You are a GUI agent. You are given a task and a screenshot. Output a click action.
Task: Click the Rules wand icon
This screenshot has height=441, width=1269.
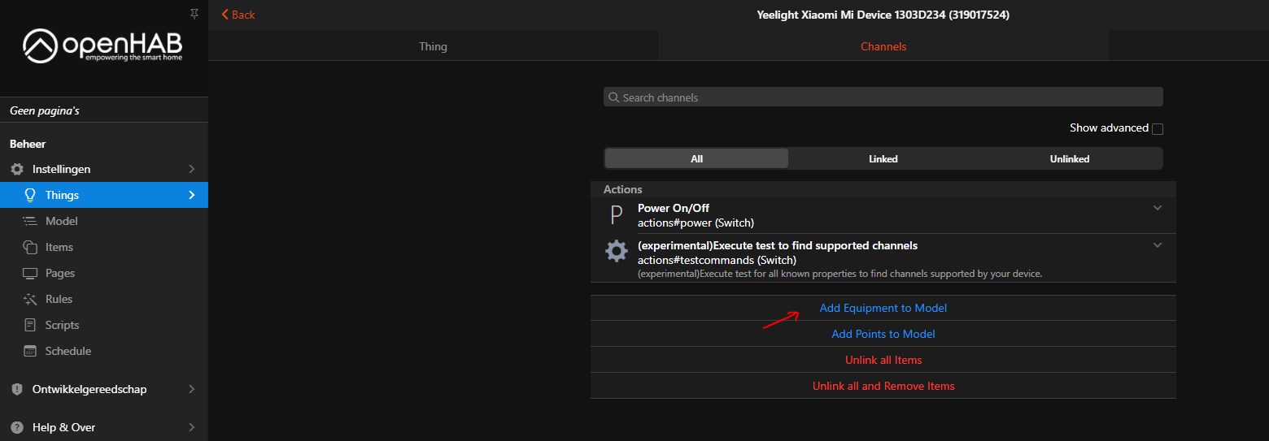(30, 299)
